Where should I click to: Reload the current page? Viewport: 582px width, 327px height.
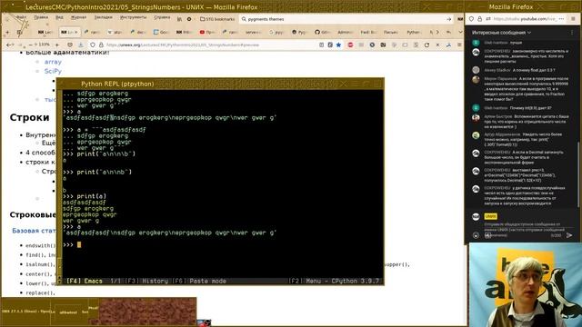coord(426,45)
